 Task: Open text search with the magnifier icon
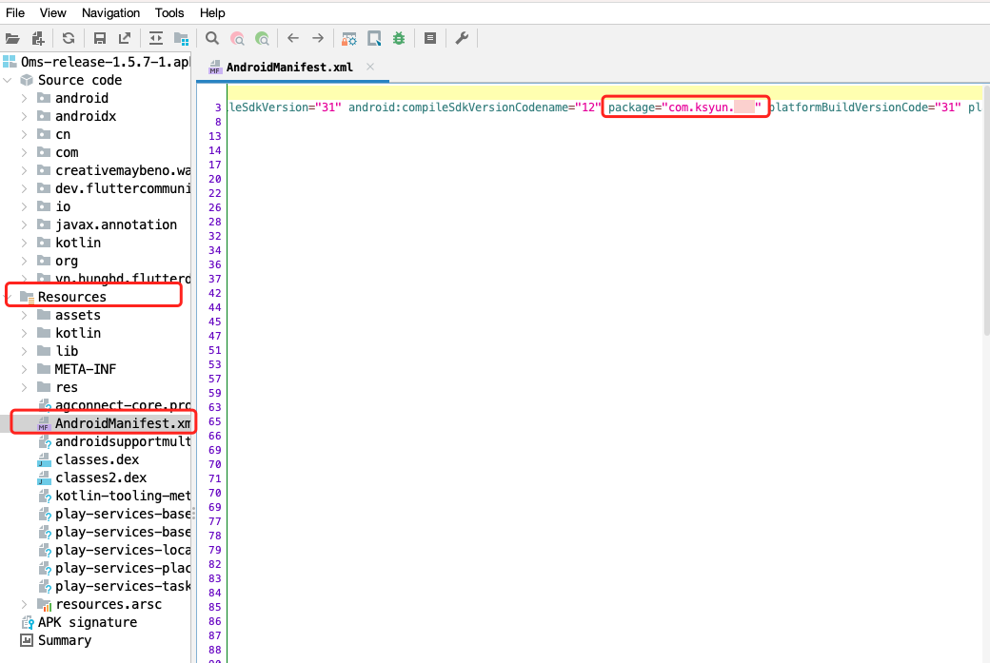click(212, 38)
